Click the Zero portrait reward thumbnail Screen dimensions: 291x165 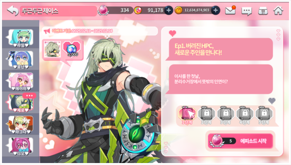pyautogui.click(x=52, y=49)
